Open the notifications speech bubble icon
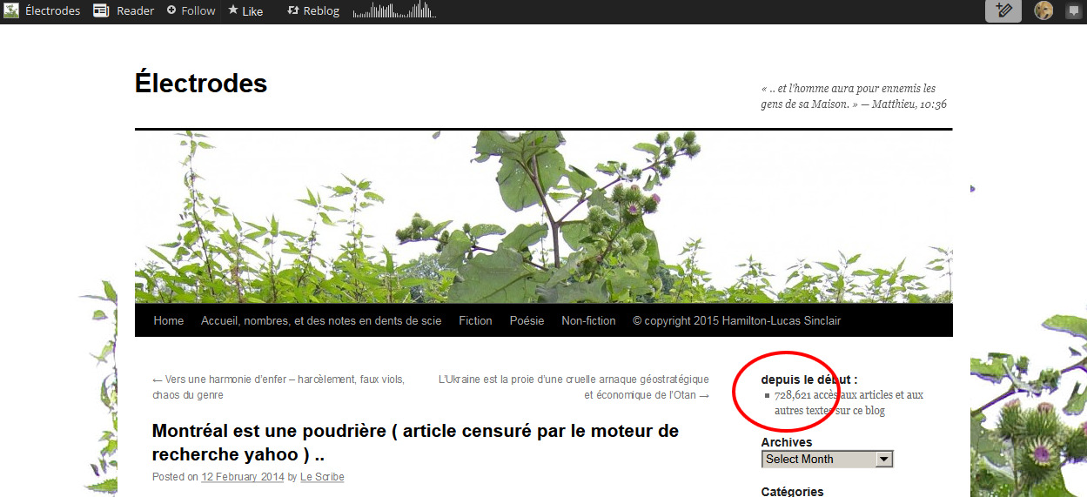 tap(1074, 10)
